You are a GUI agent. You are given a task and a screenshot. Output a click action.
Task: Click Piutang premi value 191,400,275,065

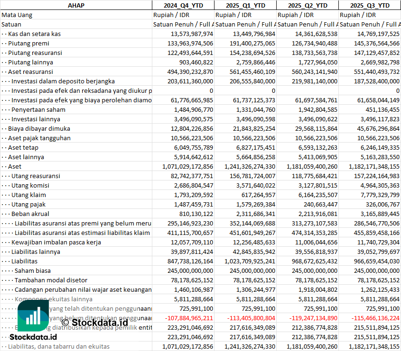pyautogui.click(x=252, y=44)
